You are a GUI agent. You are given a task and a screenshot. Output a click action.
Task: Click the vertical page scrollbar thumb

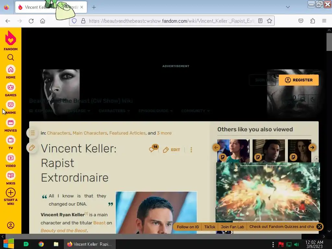point(329,42)
